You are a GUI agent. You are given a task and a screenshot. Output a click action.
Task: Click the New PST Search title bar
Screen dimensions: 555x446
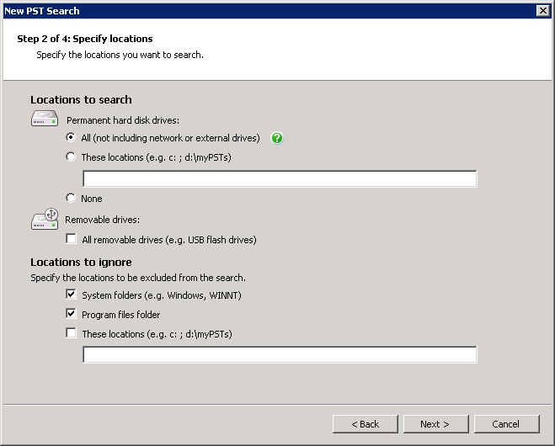(x=253, y=10)
